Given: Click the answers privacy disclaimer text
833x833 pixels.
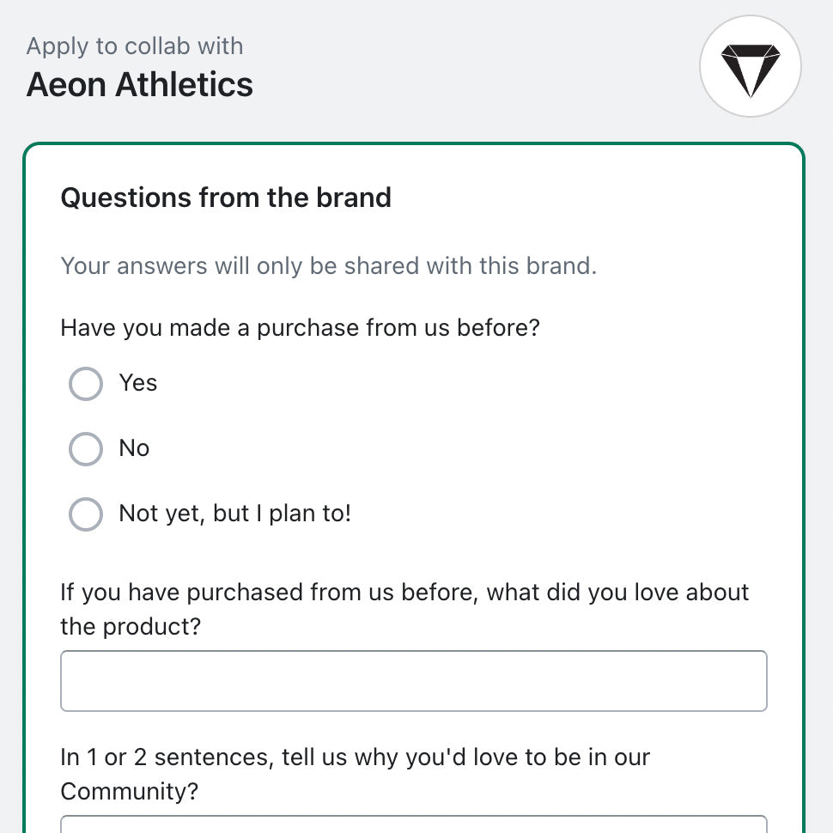Looking at the screenshot, I should pyautogui.click(x=330, y=266).
